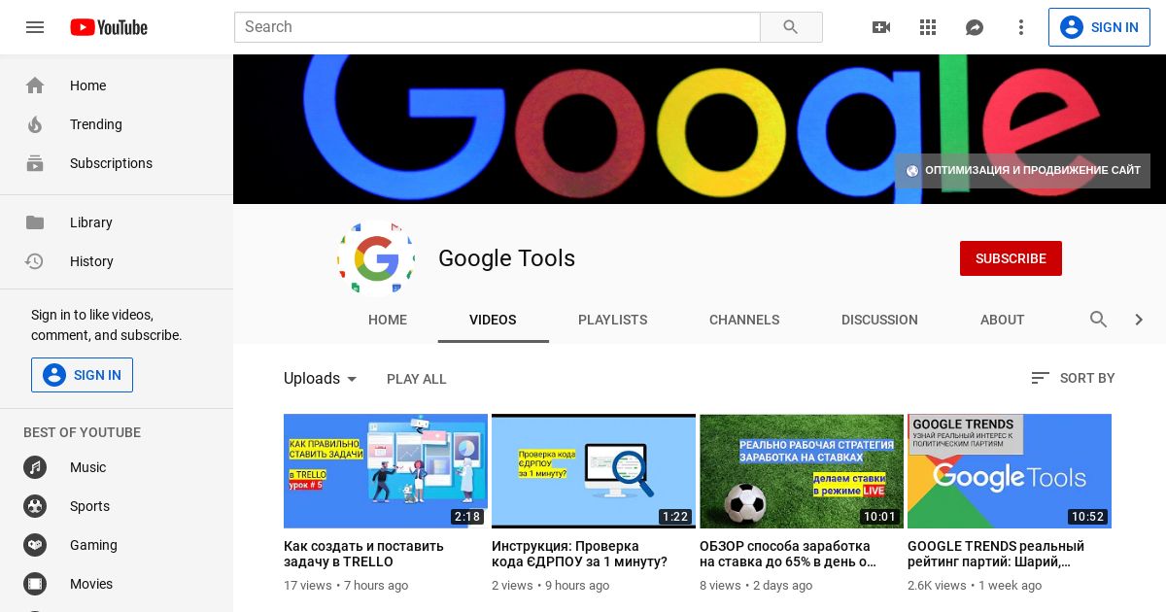The height and width of the screenshot is (612, 1166).
Task: Go to the YouTube logo homepage
Action: coord(109,27)
